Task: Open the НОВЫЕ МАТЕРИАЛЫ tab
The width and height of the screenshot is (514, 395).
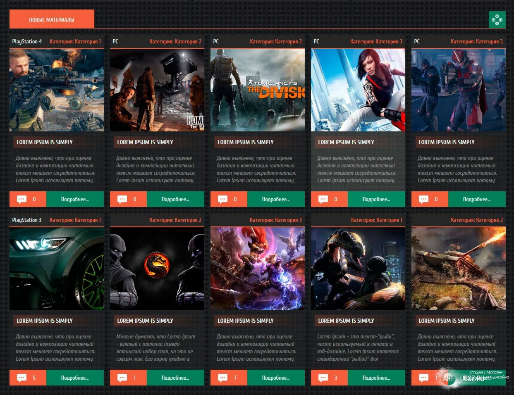Action: [x=52, y=19]
